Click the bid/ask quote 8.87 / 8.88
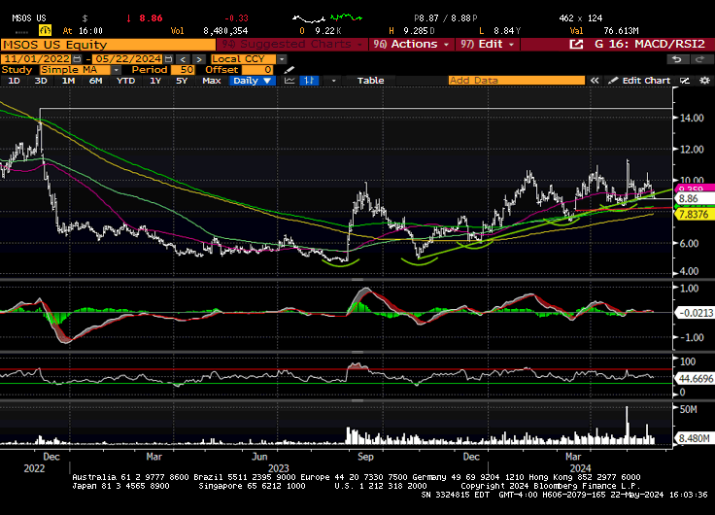This screenshot has width=715, height=515. (x=446, y=18)
